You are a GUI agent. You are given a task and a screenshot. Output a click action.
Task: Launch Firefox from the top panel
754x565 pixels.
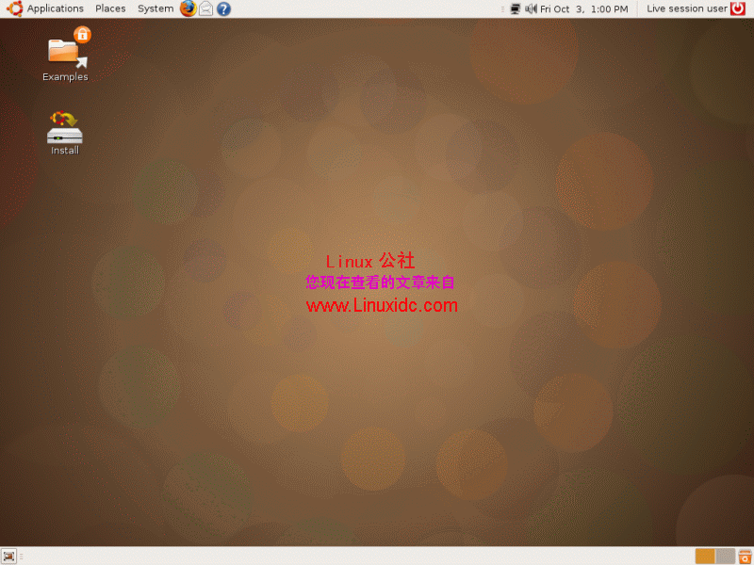(x=188, y=8)
